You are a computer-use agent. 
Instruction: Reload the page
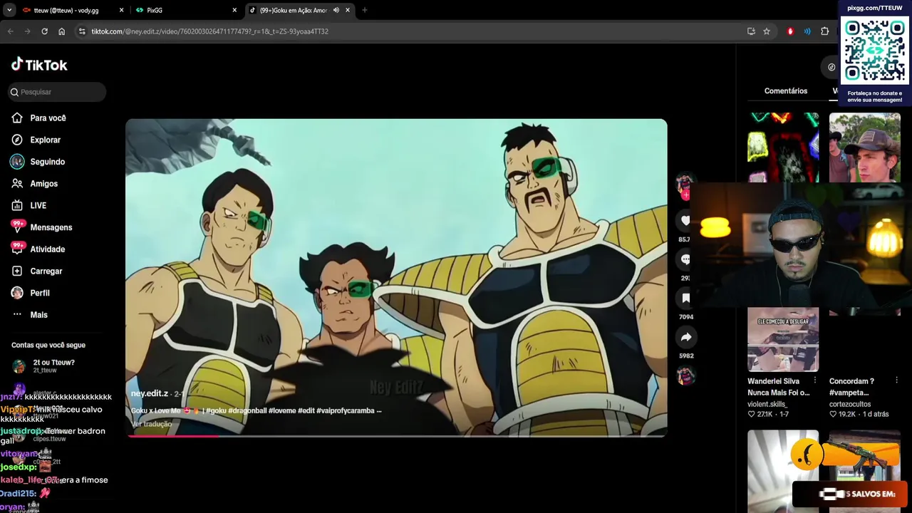pos(44,31)
